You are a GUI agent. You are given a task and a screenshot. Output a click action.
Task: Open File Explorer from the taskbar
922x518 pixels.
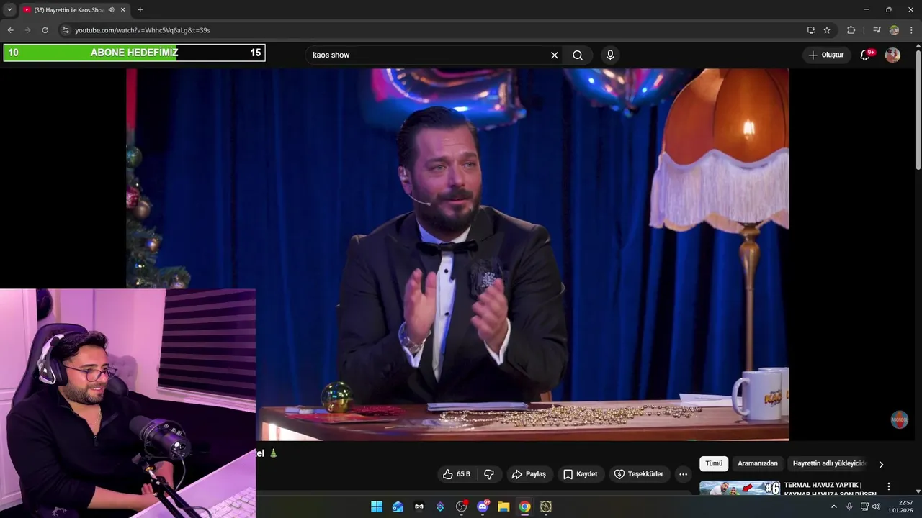point(503,506)
